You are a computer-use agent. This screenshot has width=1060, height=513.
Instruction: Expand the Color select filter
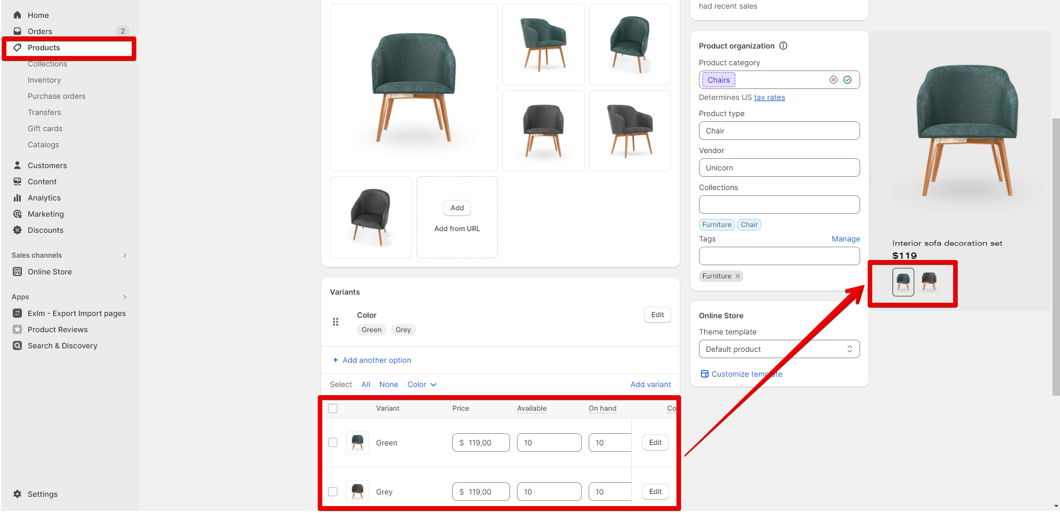(x=422, y=385)
